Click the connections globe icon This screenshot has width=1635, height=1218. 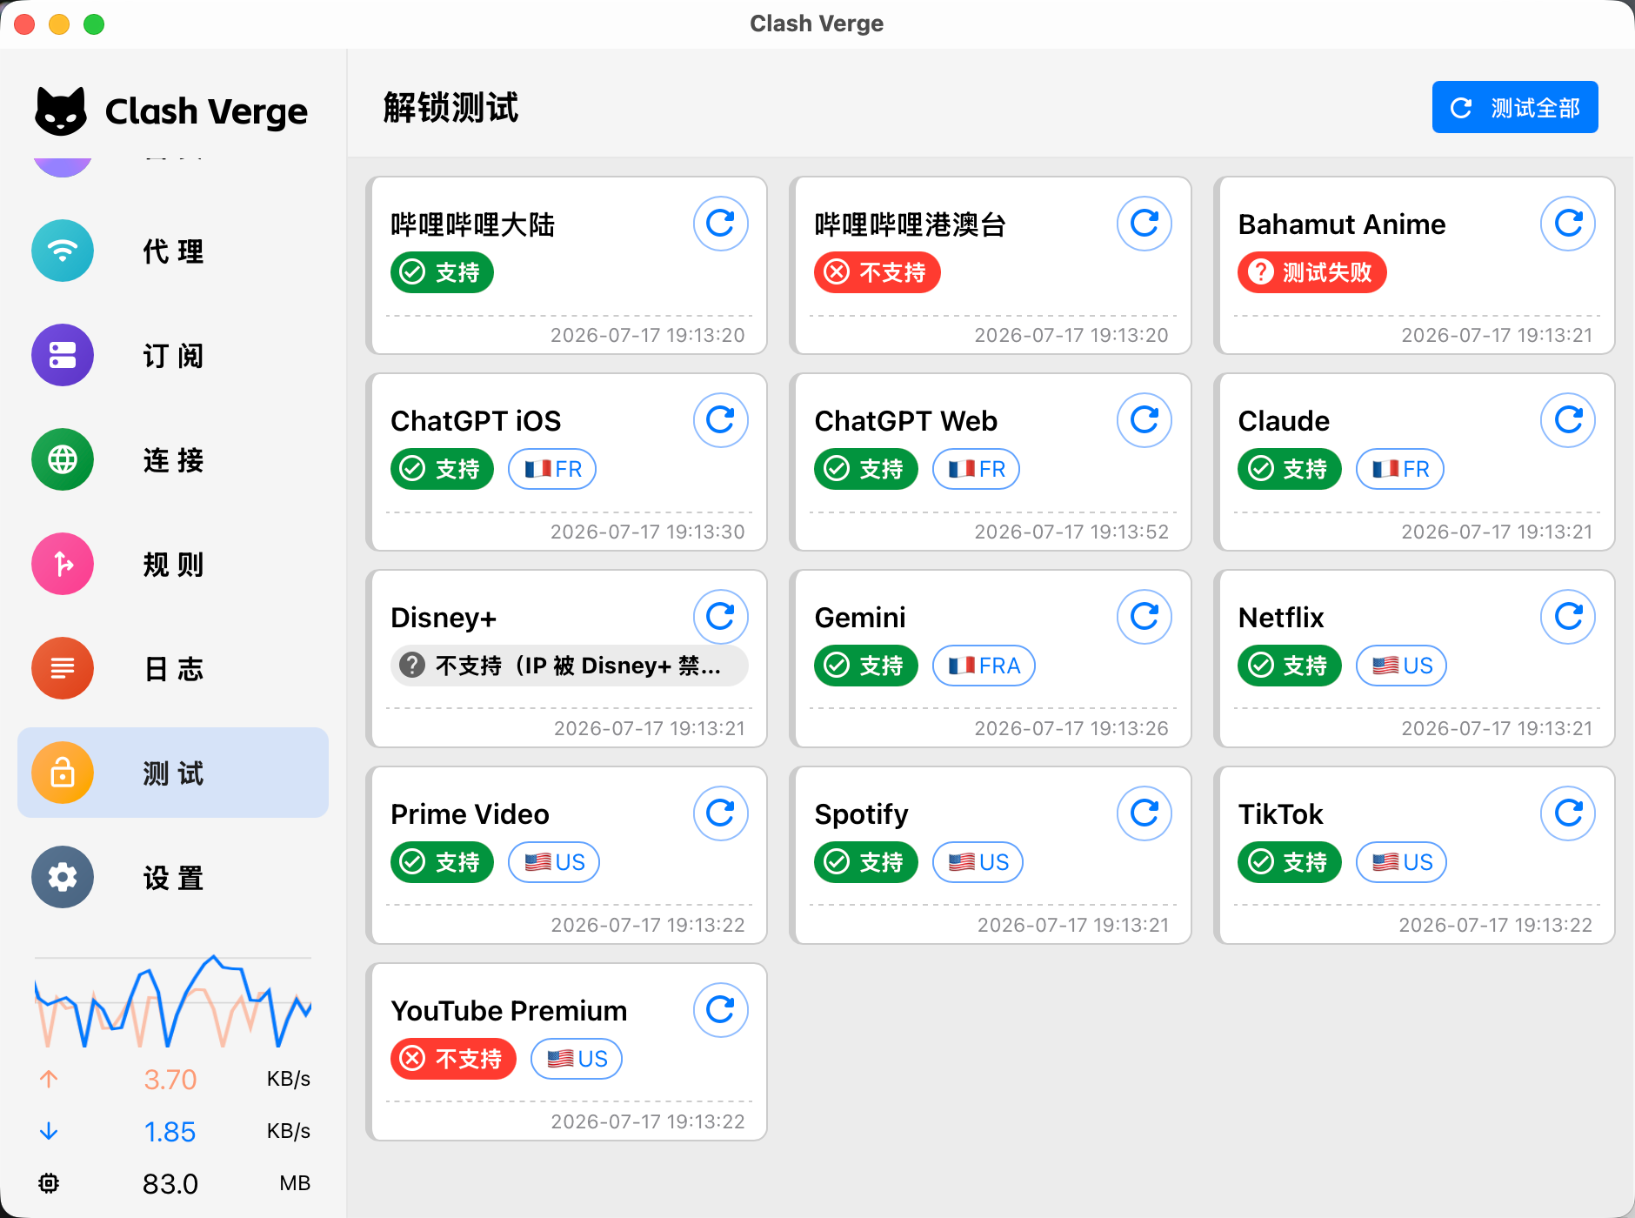[63, 460]
